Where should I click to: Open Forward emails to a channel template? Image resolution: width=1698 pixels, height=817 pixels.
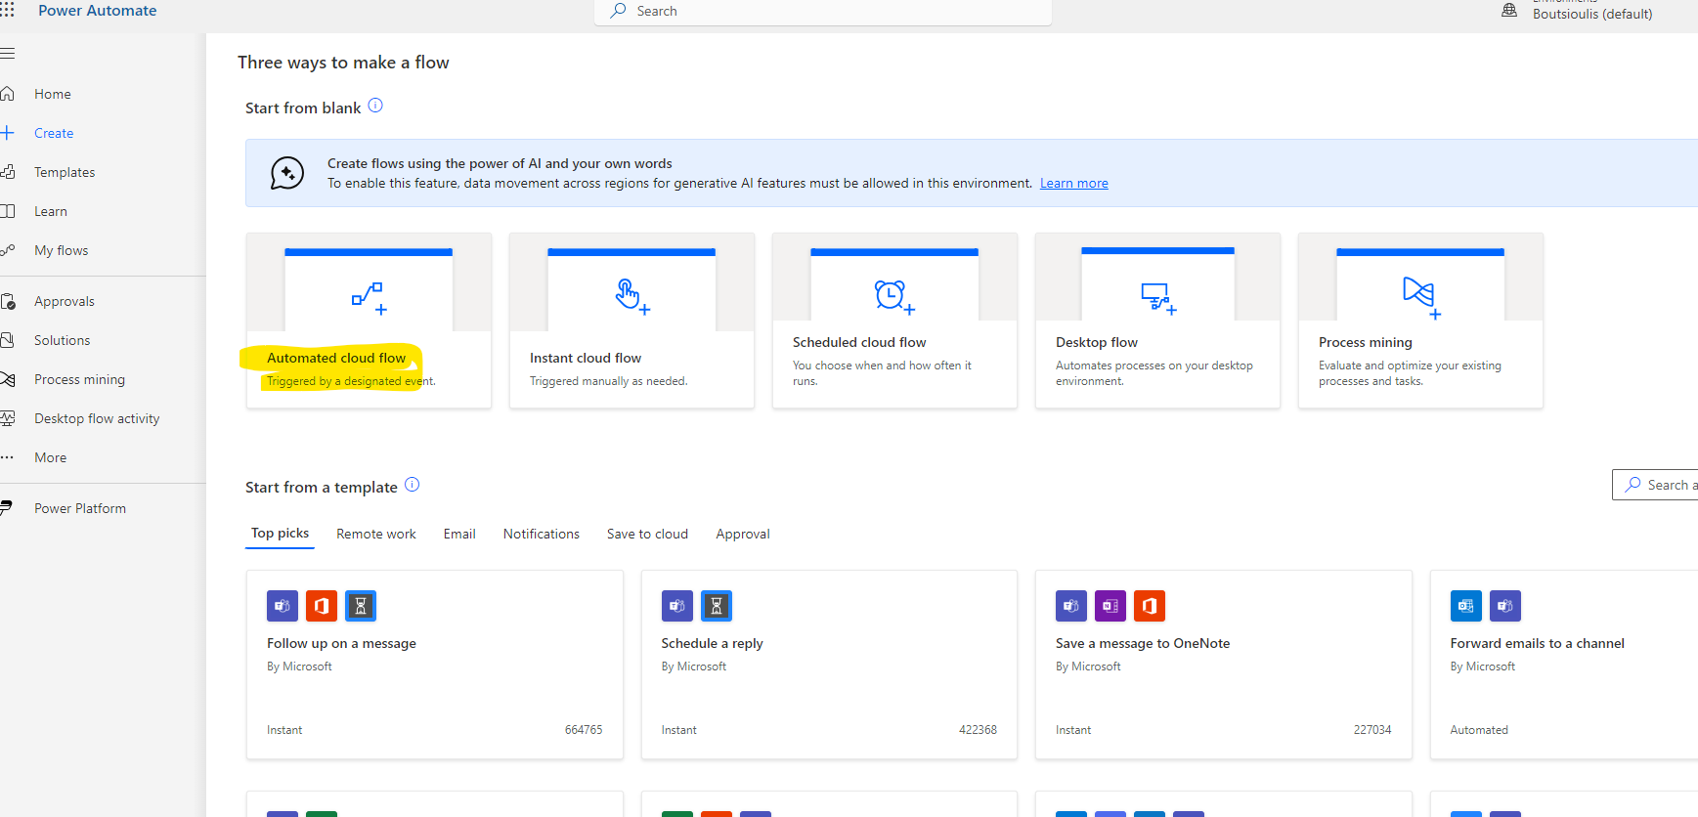point(1538,643)
